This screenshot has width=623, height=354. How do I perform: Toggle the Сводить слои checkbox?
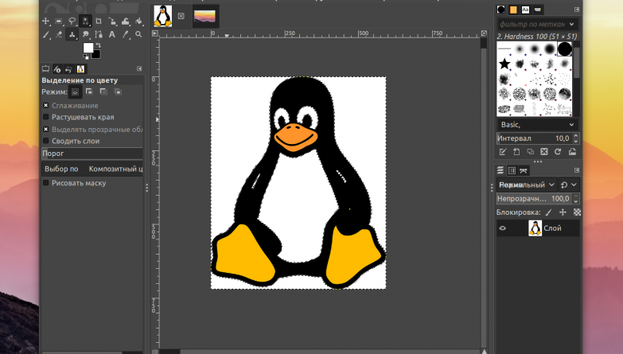[45, 140]
